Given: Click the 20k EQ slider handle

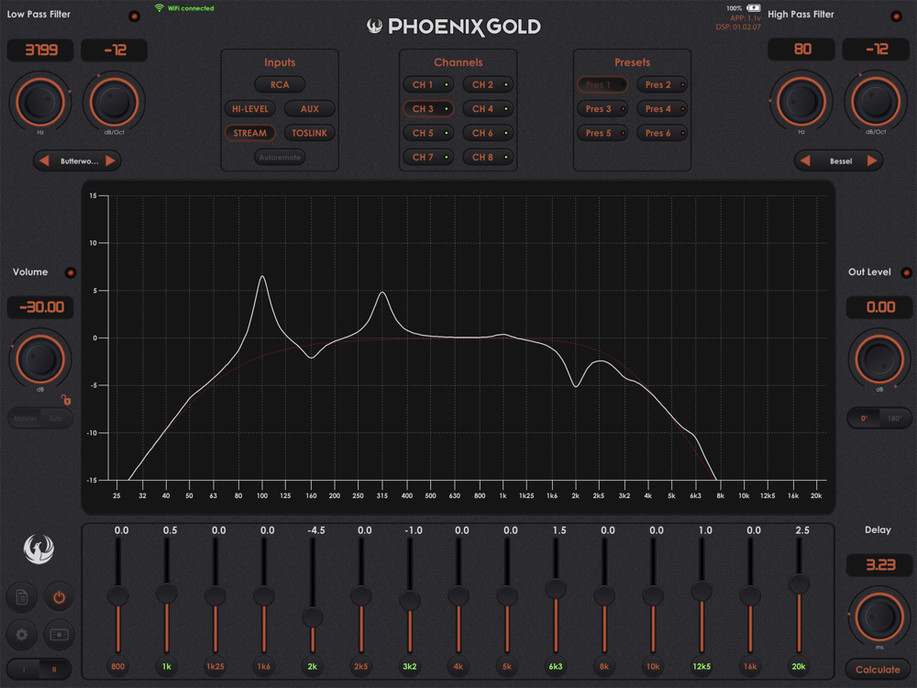Looking at the screenshot, I should tap(799, 583).
